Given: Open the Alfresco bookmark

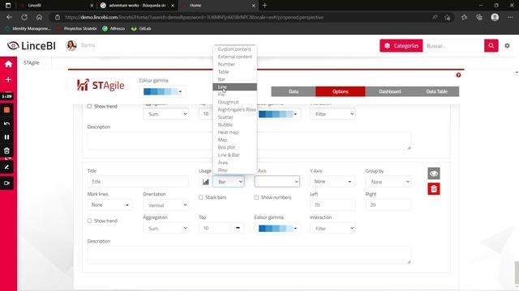Looking at the screenshot, I should (x=114, y=29).
